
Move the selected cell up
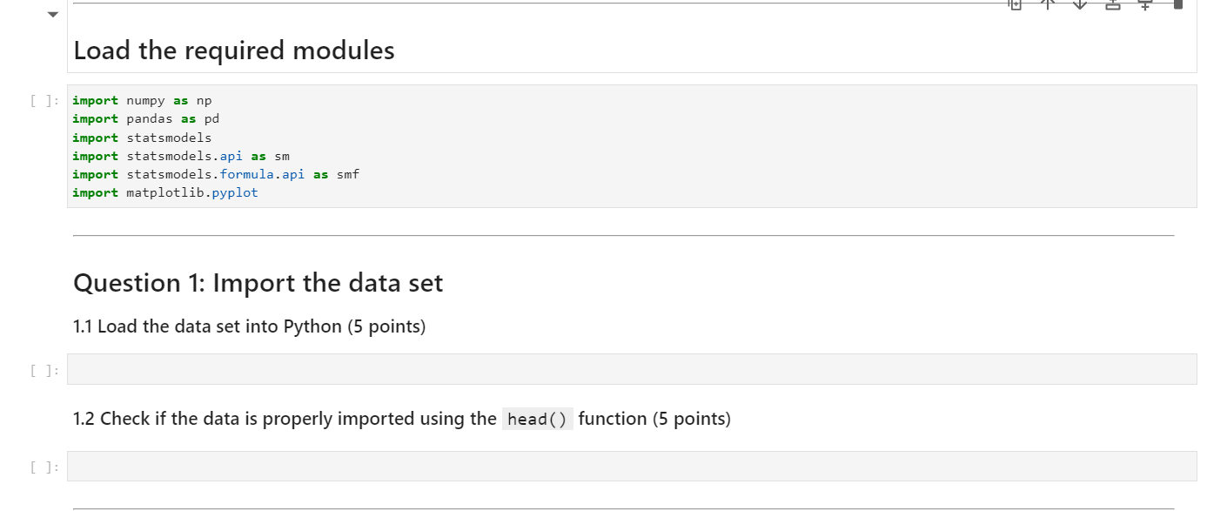click(1047, 4)
